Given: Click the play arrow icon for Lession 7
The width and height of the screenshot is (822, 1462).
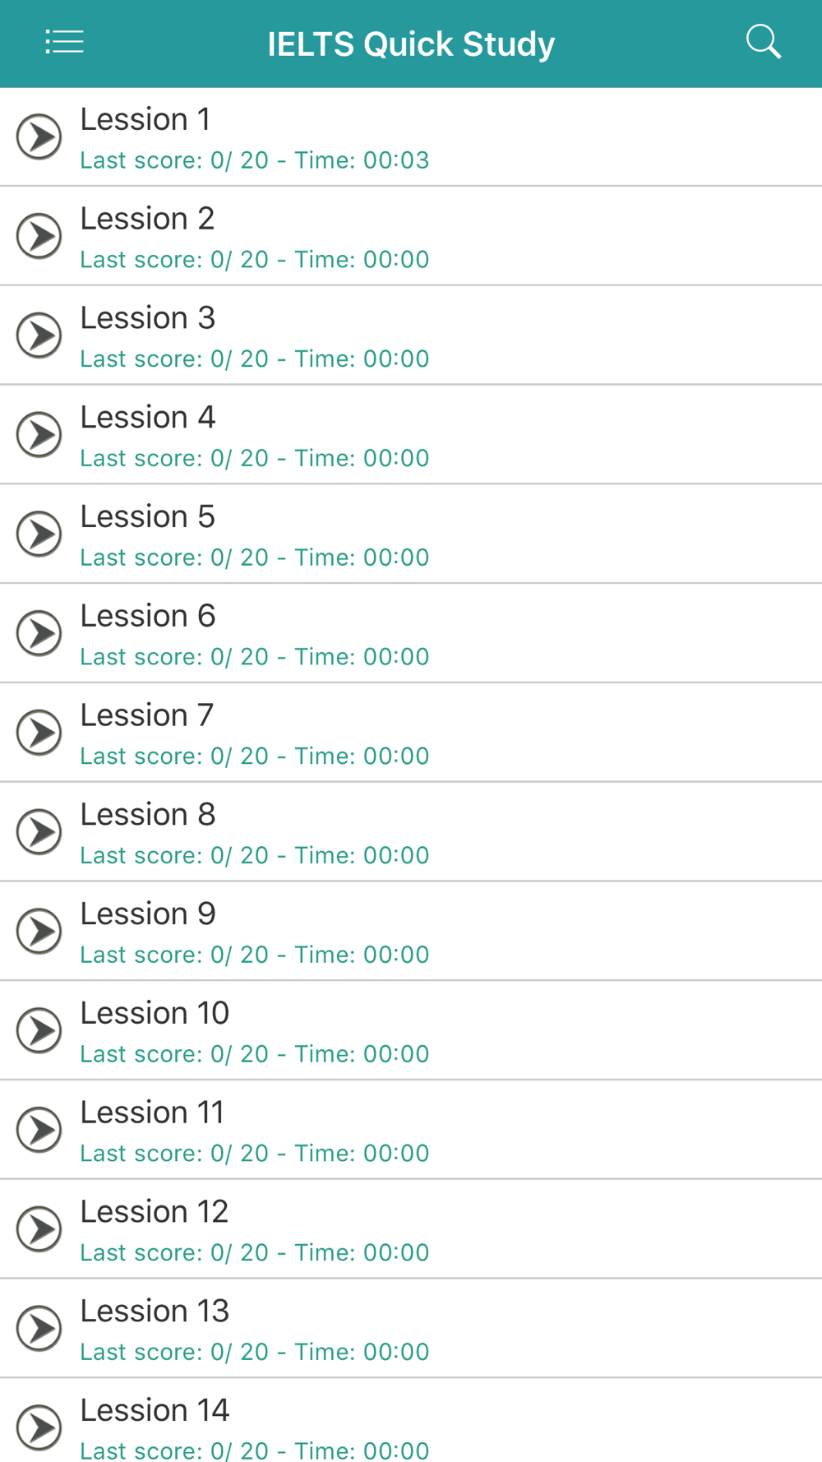Looking at the screenshot, I should tap(39, 733).
